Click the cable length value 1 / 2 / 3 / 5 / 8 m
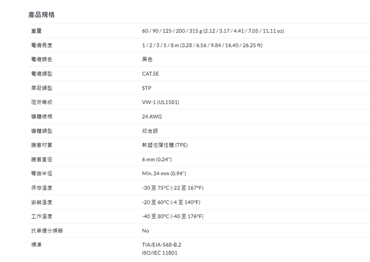370x262 pixels. (x=202, y=45)
